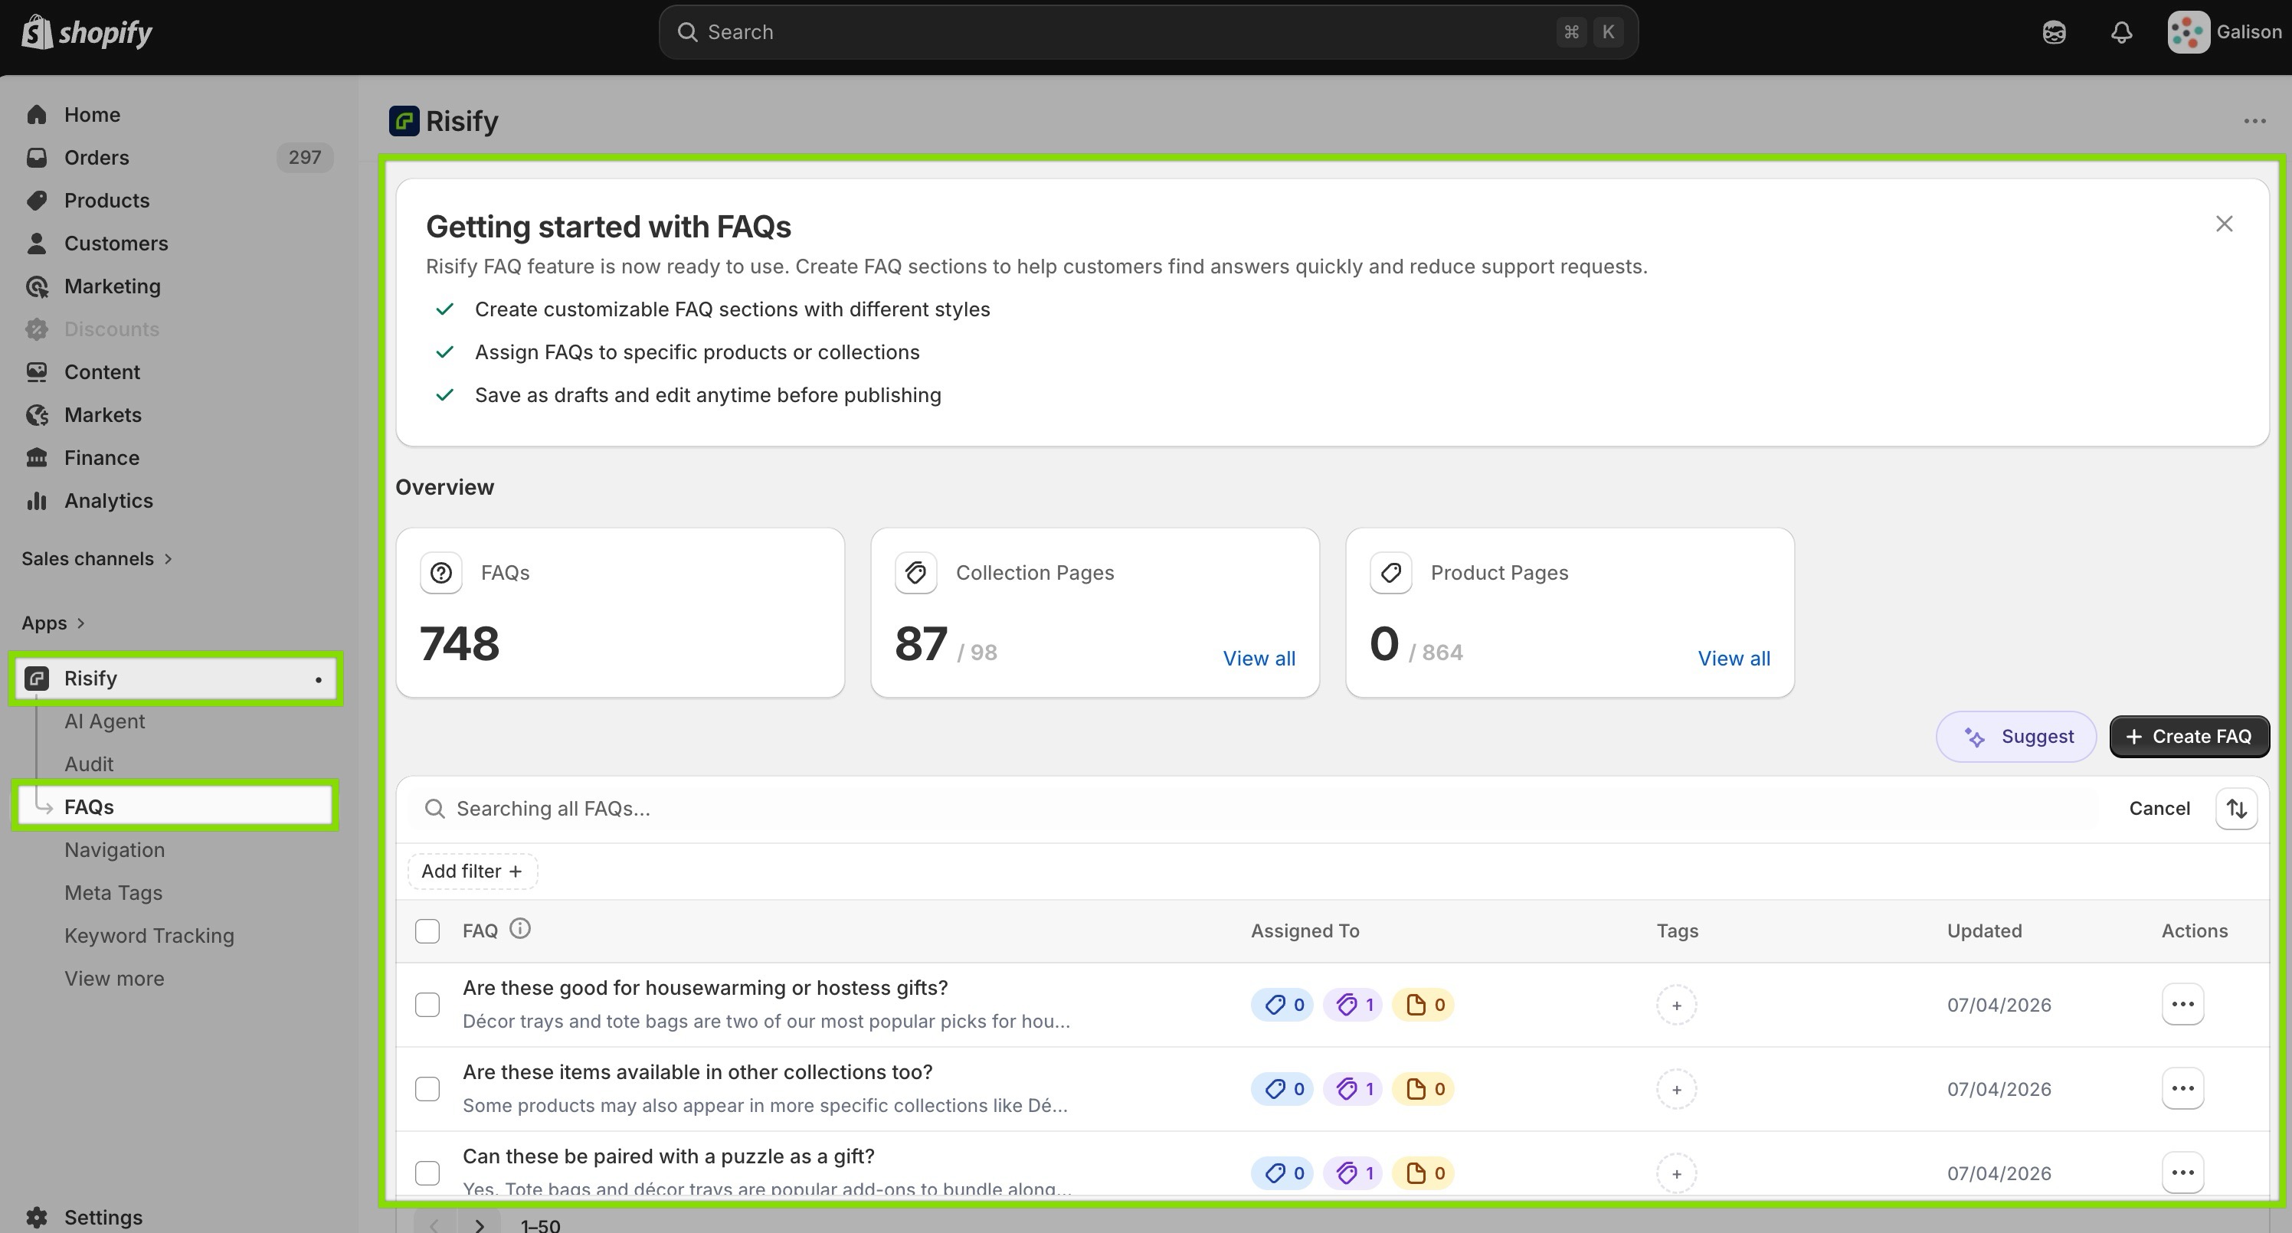This screenshot has width=2292, height=1233.
Task: Open Discounts in the sidebar
Action: click(x=111, y=329)
